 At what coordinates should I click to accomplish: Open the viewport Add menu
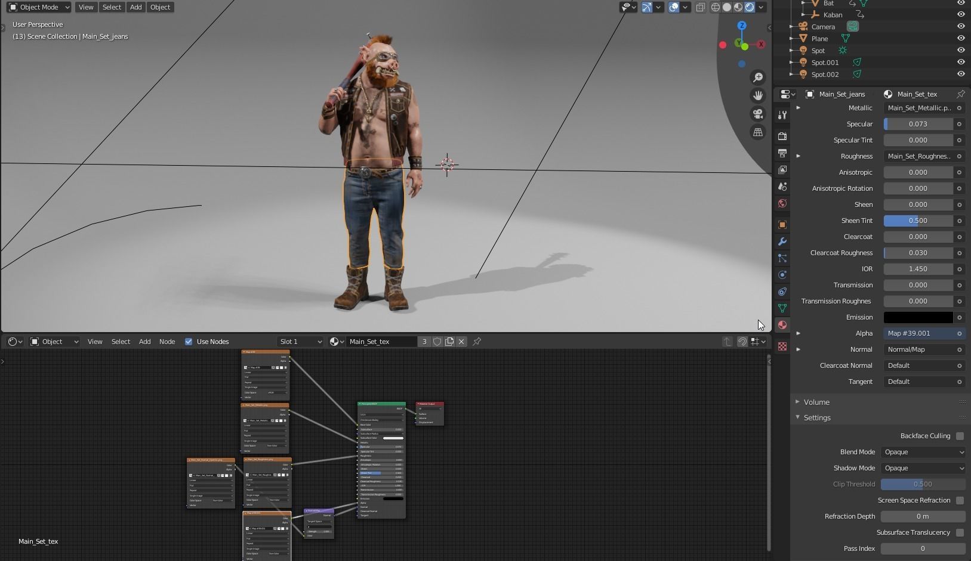[x=136, y=7]
